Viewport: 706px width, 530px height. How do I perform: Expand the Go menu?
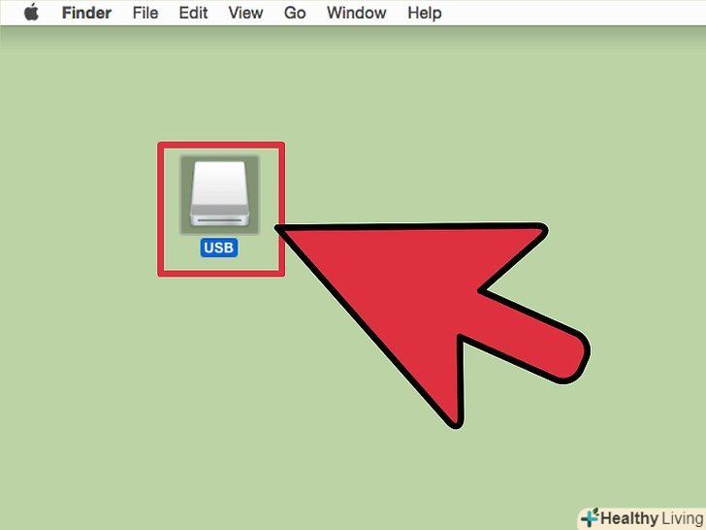pyautogui.click(x=295, y=13)
